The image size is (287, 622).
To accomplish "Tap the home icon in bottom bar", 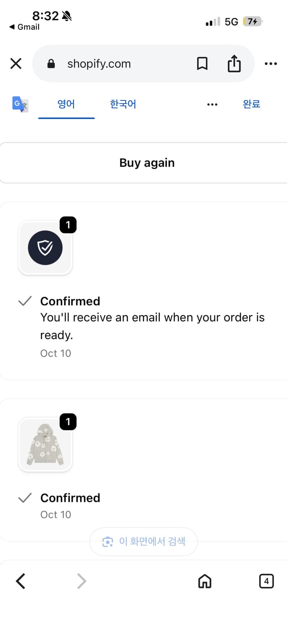I will [x=204, y=581].
